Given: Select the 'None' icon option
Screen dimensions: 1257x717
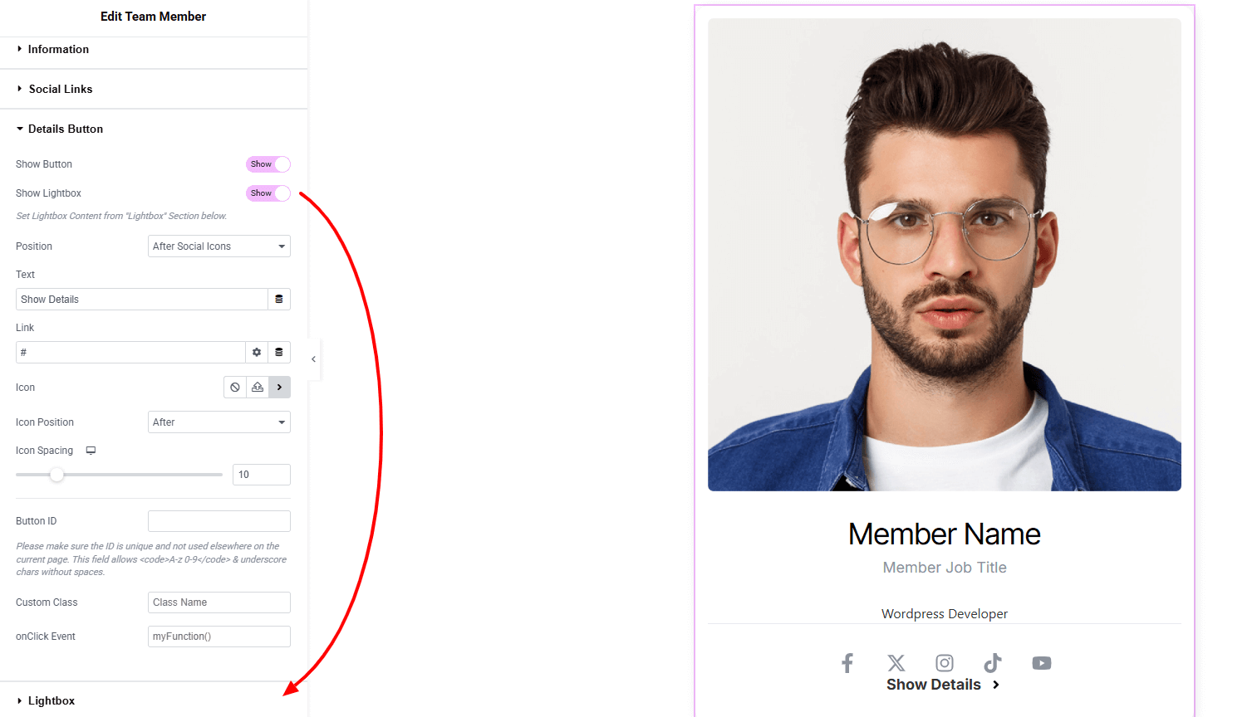Looking at the screenshot, I should point(235,388).
